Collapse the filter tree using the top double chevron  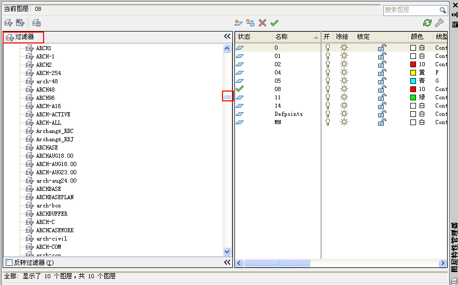227,37
